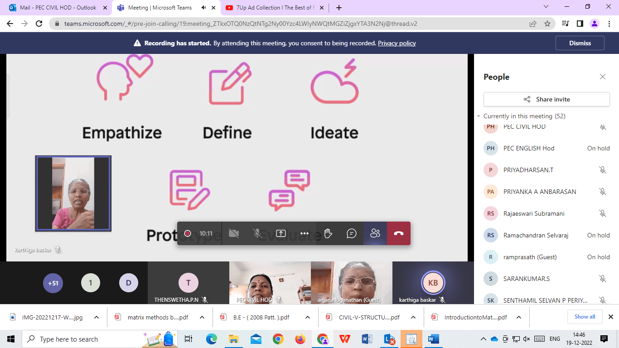
Task: Switch to the 7Up Ad Collection YouTube tab
Action: [x=270, y=8]
